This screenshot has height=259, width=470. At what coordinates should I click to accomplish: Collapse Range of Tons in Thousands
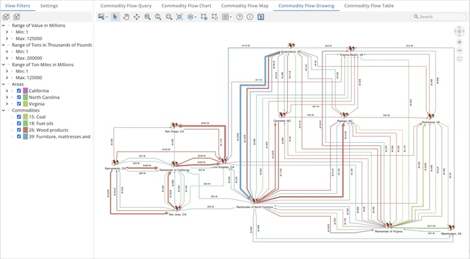tap(3, 45)
